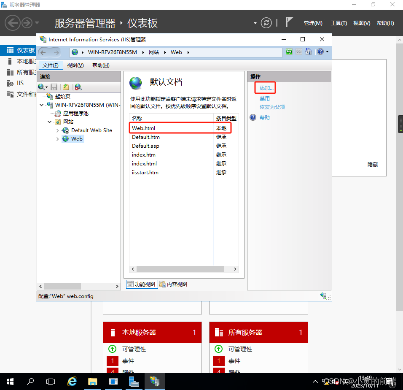Click the 应用程序池 node icon
403x390 pixels.
pyautogui.click(x=58, y=113)
